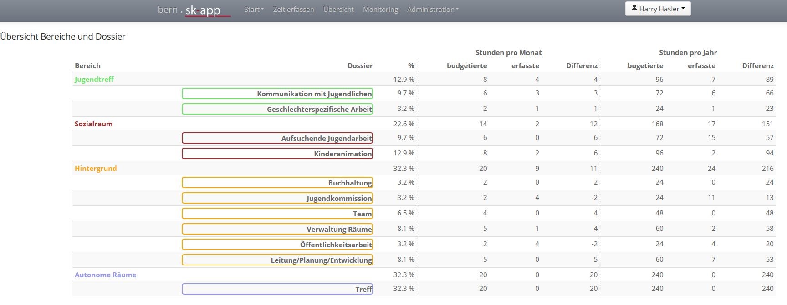Click the Buchhaltung dossier box
The image size is (787, 305).
277,183
